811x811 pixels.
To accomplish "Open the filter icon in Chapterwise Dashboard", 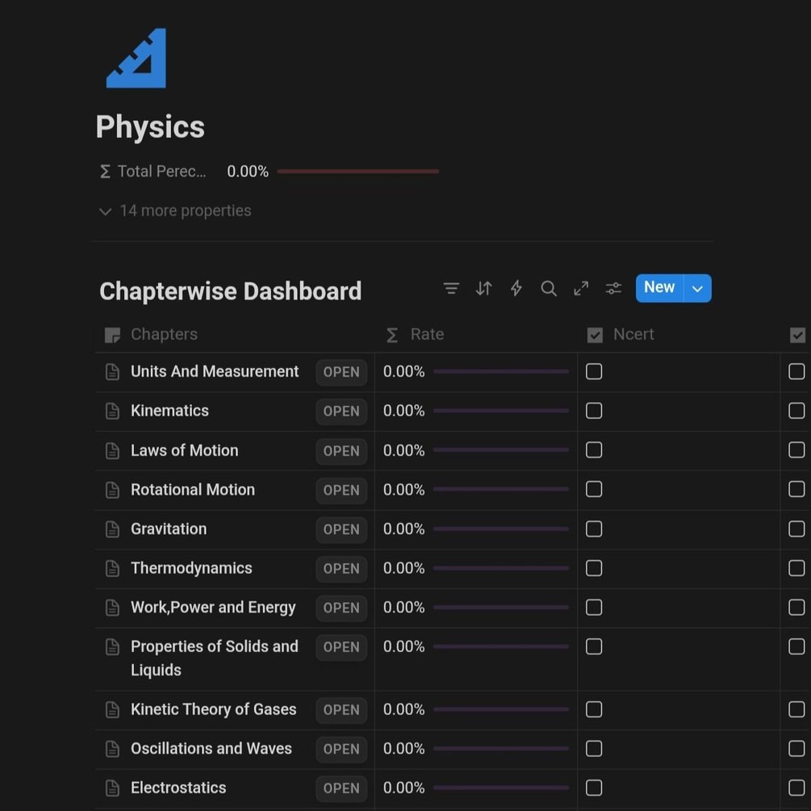I will pyautogui.click(x=451, y=288).
